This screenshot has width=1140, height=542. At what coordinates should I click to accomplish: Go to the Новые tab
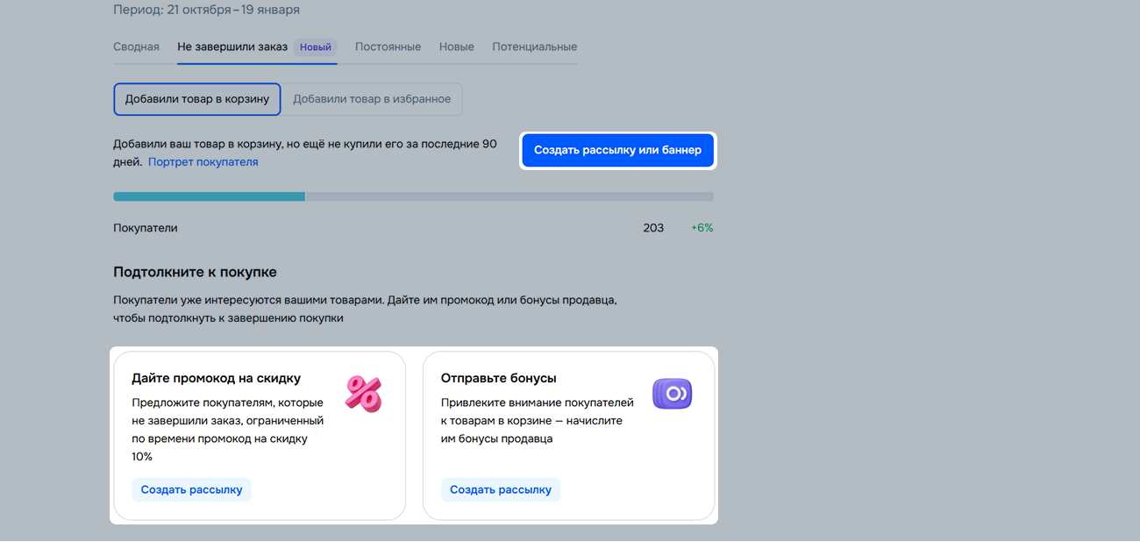click(x=456, y=46)
